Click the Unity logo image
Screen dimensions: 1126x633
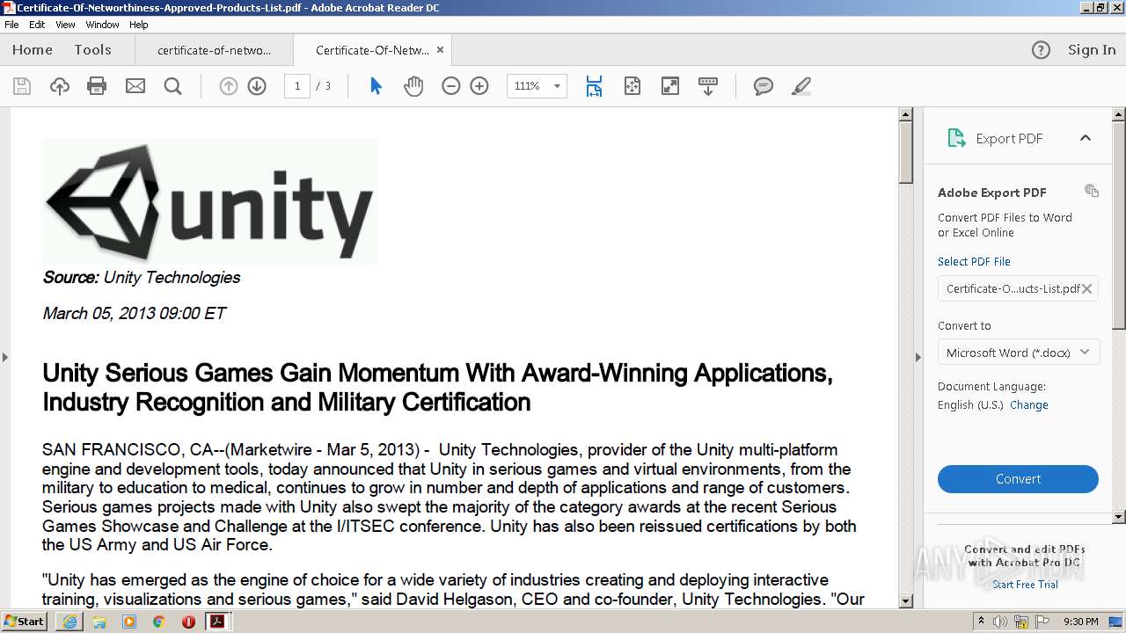coord(210,201)
